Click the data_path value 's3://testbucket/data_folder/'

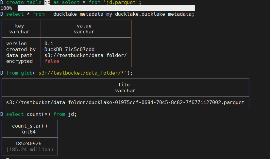(x=86, y=55)
